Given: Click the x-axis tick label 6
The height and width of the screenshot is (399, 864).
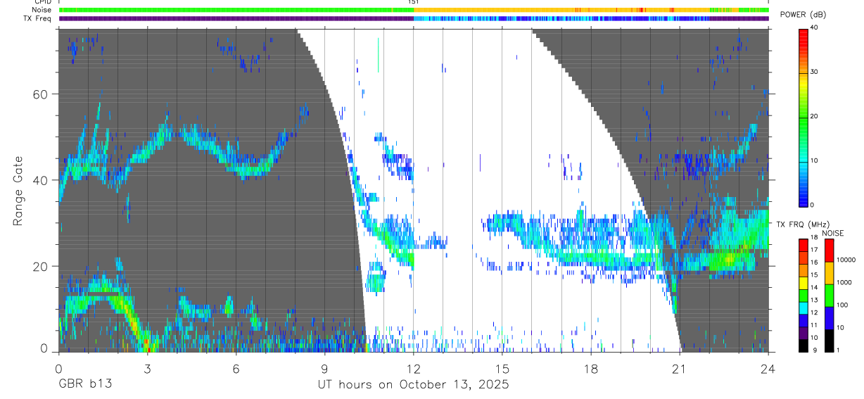Looking at the screenshot, I should coord(236,369).
